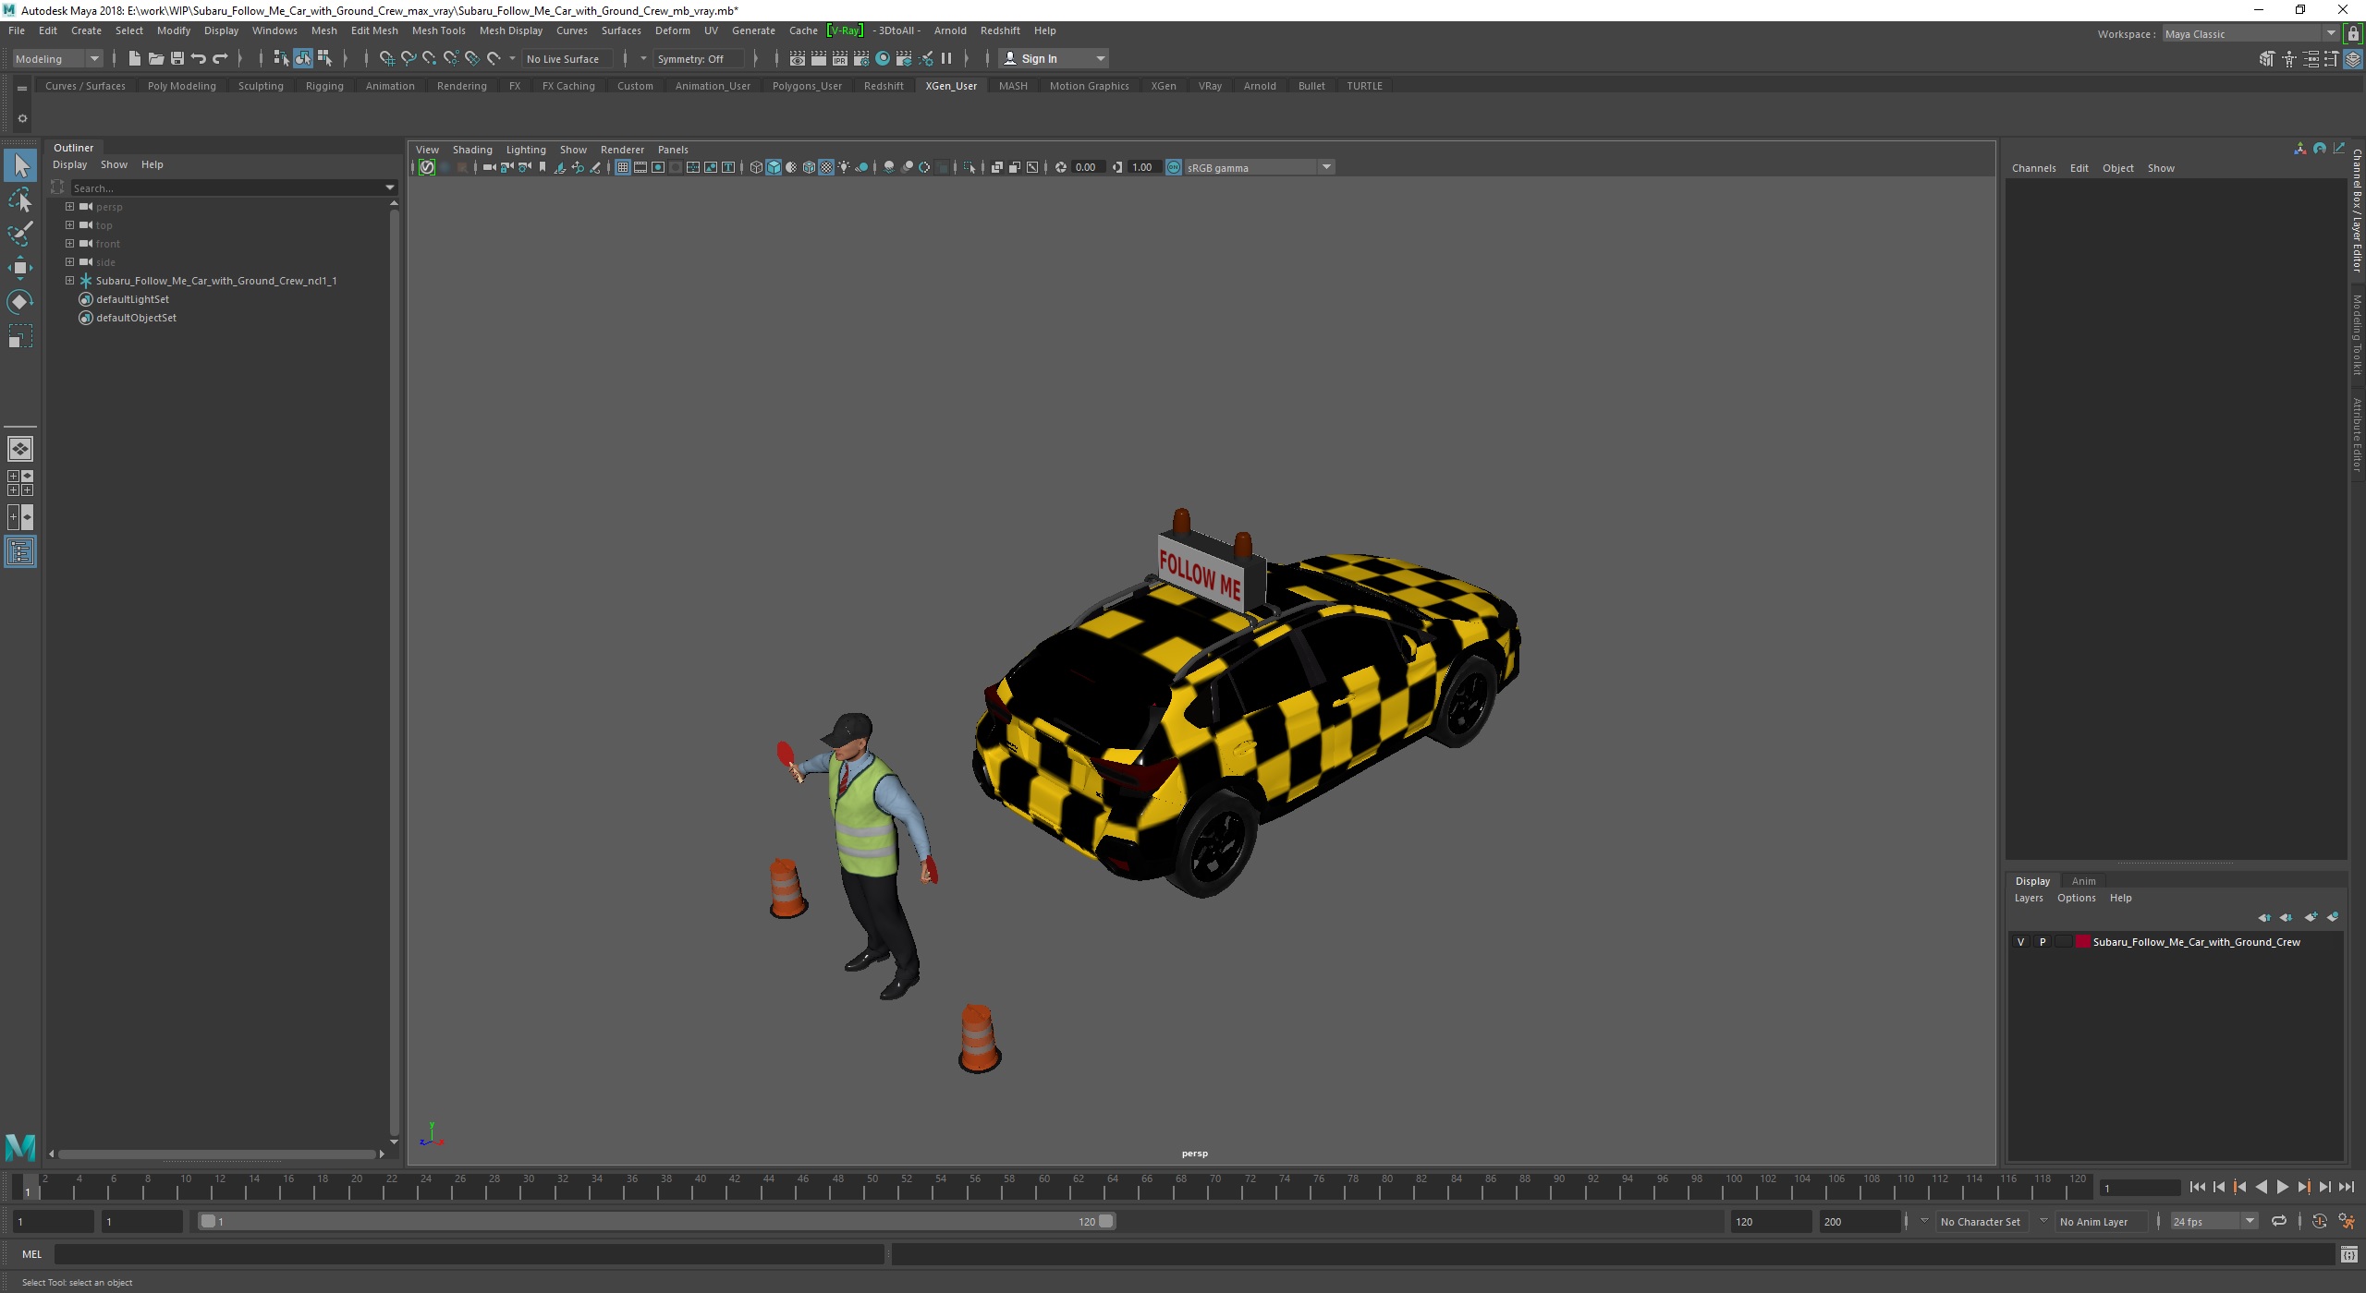
Task: Activate the Scale tool in toolbox
Action: point(20,335)
